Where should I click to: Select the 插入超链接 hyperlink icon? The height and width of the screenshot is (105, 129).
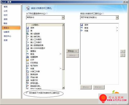[x=28, y=34]
